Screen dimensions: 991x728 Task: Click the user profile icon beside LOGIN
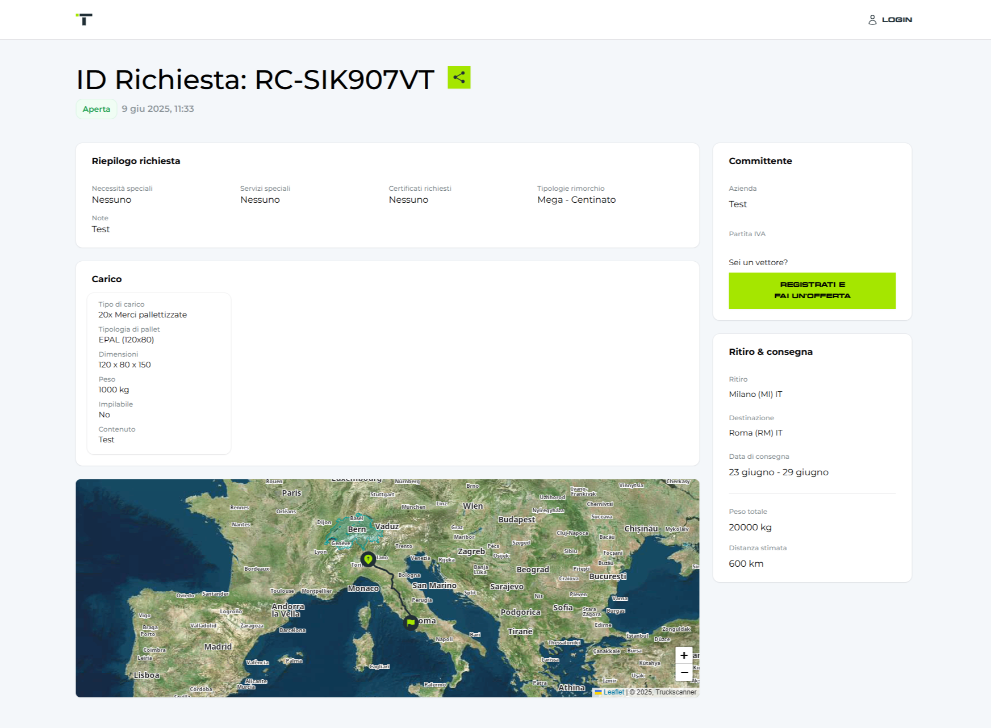tap(872, 20)
